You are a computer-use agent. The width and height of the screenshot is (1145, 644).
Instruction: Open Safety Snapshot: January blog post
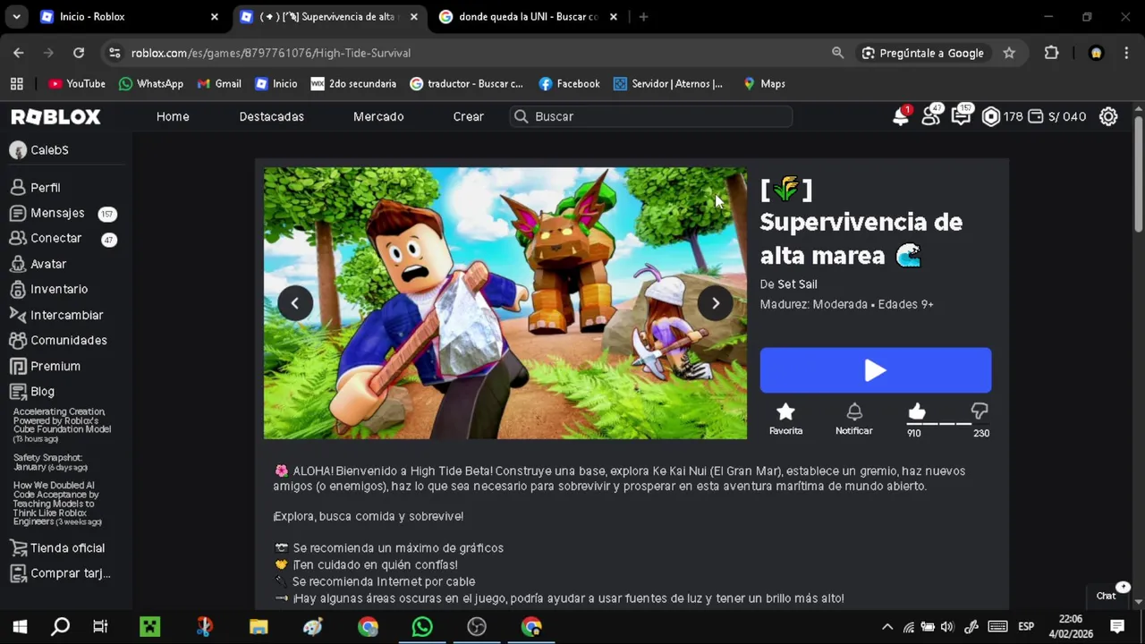[50, 462]
